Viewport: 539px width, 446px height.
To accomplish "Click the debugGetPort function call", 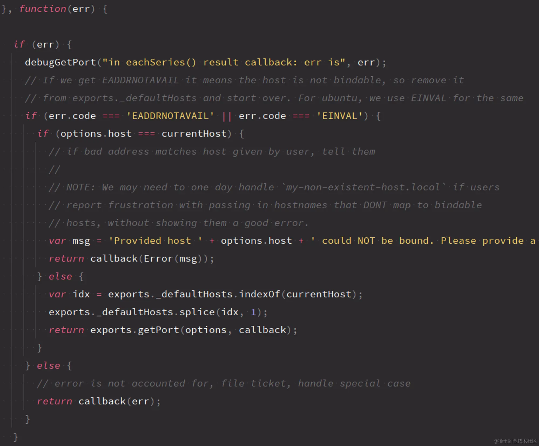I will (60, 62).
